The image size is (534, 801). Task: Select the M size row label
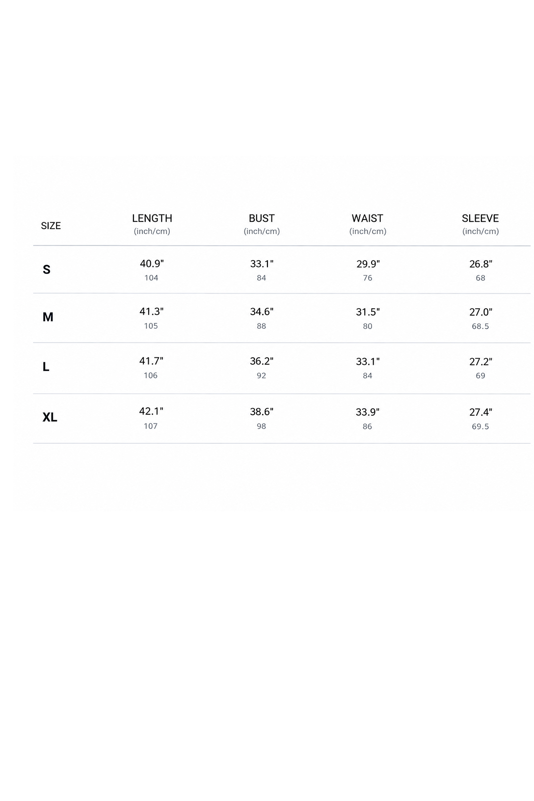[x=48, y=317]
